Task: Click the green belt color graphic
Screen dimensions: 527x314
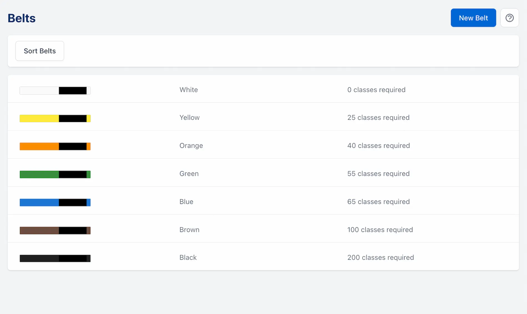Action: click(x=55, y=174)
